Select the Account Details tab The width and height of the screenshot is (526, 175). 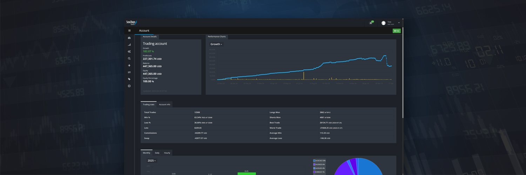(x=150, y=36)
